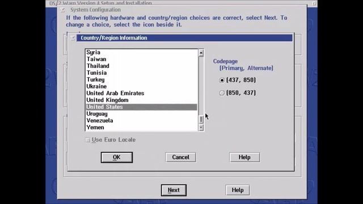The width and height of the screenshot is (363, 204).
Task: Select Turkey in the country list
Action: tap(142, 79)
